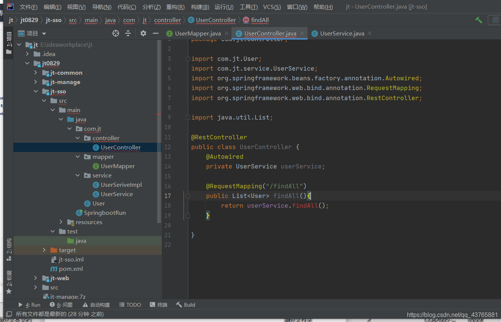Open the 构建(B) menu
The height and width of the screenshot is (322, 501).
click(x=200, y=7)
